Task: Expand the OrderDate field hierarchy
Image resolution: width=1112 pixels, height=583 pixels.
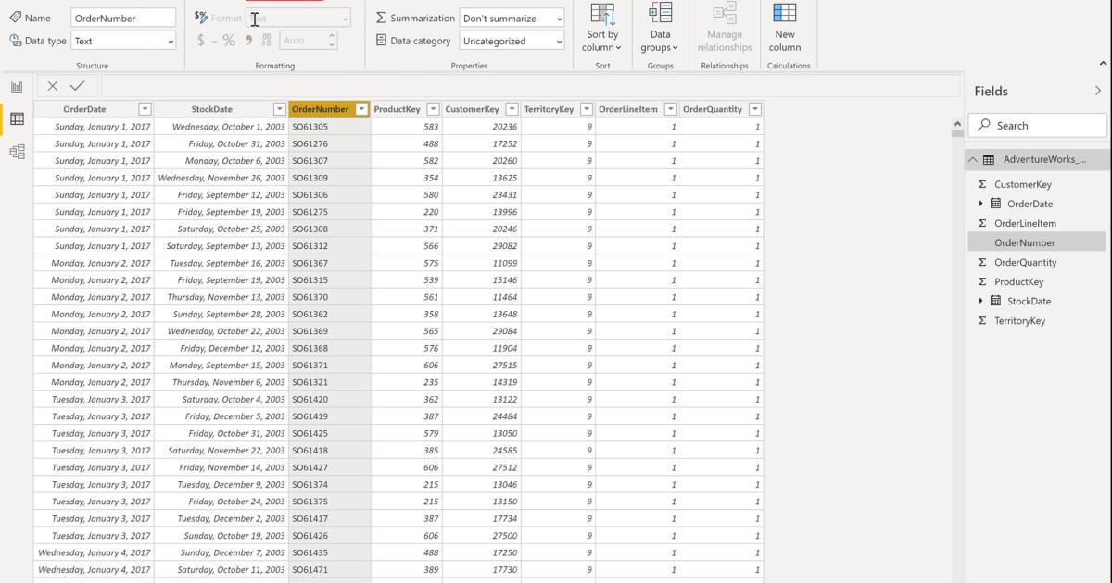Action: pyautogui.click(x=980, y=204)
